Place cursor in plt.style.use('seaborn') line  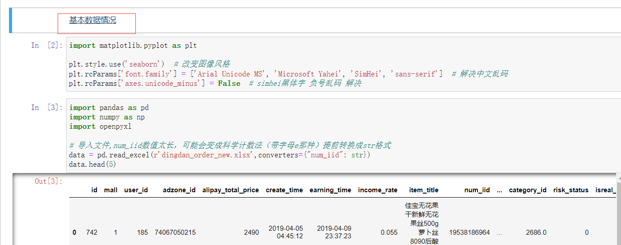(x=150, y=64)
